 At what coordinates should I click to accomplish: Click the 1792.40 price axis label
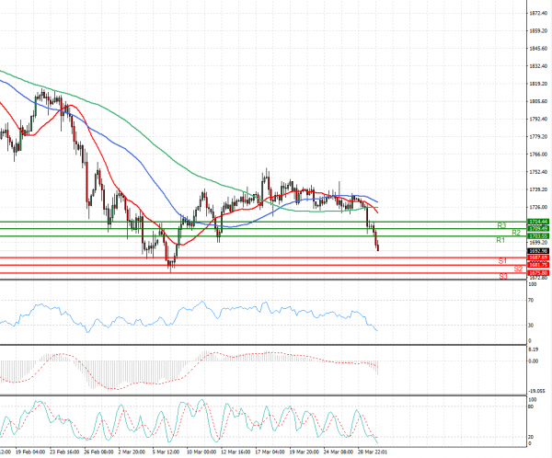point(538,119)
